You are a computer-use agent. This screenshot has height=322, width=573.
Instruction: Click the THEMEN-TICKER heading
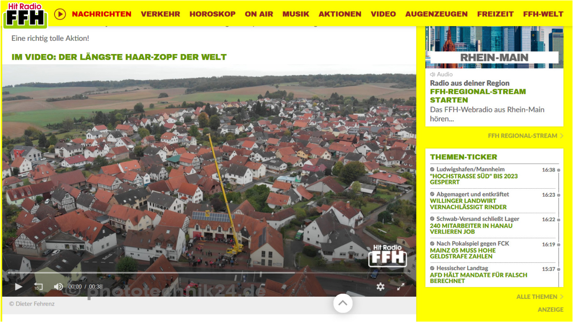click(464, 157)
